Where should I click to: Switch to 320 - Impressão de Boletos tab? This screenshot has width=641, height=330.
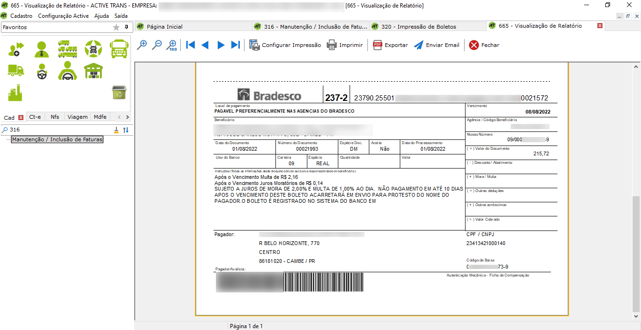pos(428,26)
